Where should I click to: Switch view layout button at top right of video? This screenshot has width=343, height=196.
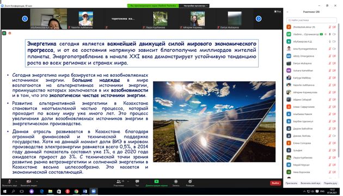[x=278, y=11]
